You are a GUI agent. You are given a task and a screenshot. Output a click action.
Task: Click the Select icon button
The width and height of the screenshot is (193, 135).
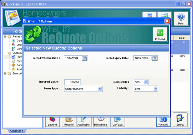180,120
